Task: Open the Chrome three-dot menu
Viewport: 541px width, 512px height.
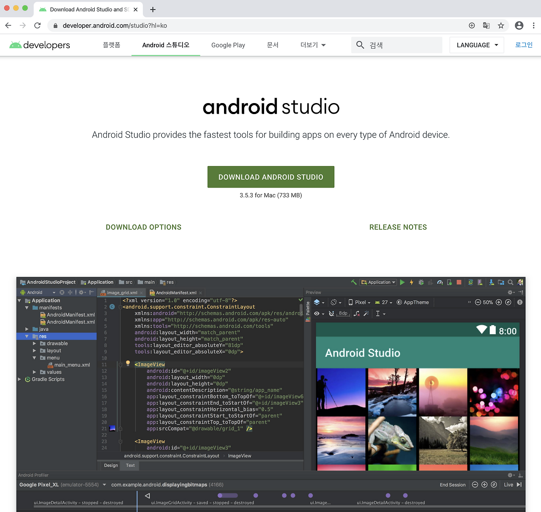Action: pos(533,25)
